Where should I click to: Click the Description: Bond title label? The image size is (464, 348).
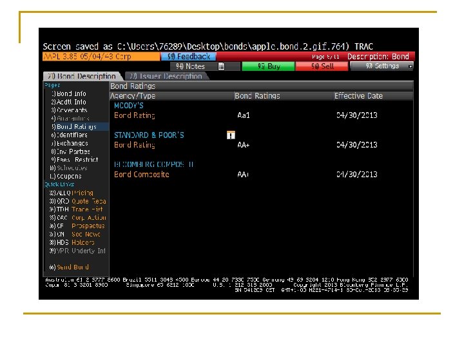tap(378, 57)
